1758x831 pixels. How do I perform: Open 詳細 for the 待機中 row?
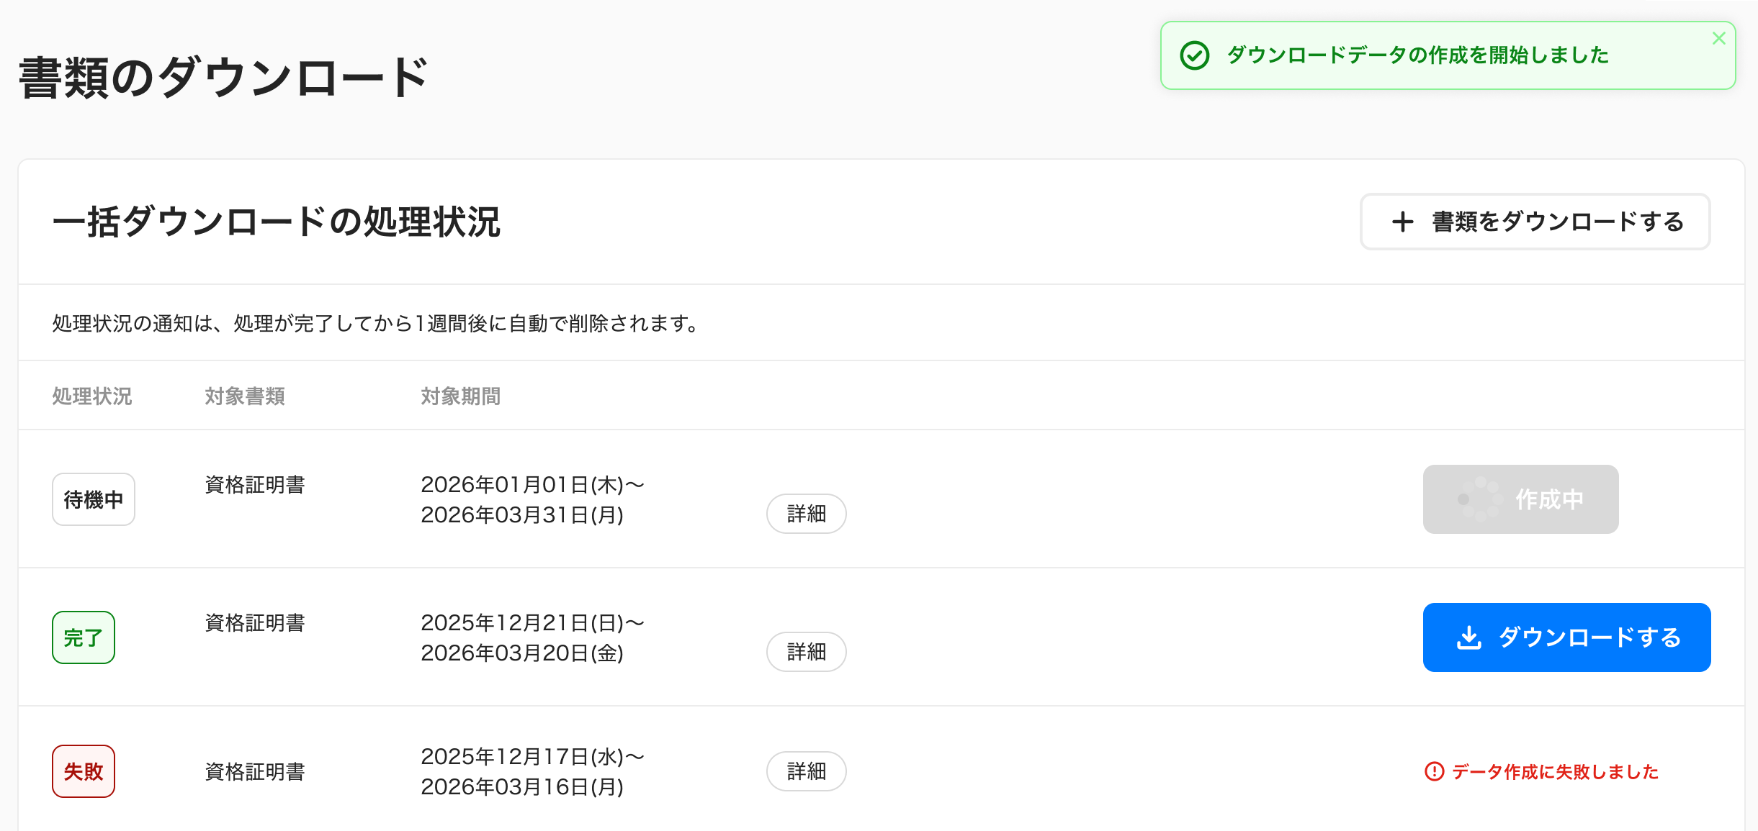(x=806, y=514)
